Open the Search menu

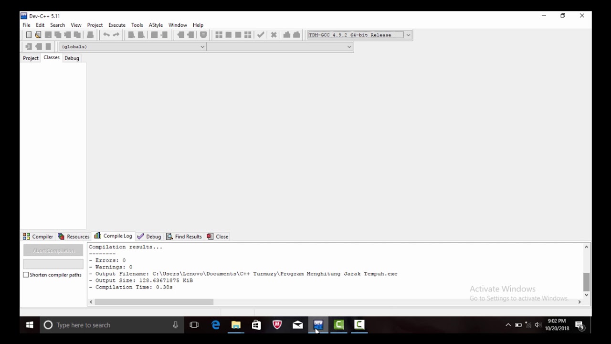coord(57,25)
